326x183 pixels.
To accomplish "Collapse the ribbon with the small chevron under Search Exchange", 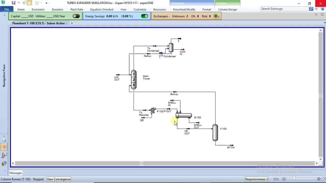I will coord(316,14).
